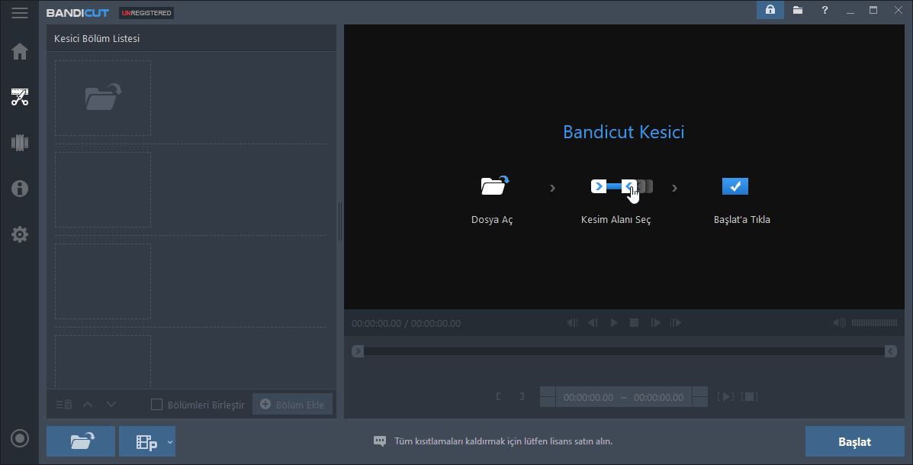Stop the video playback

click(x=634, y=323)
